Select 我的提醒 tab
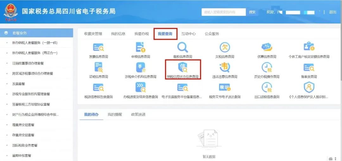The image size is (342, 161). click(115, 115)
